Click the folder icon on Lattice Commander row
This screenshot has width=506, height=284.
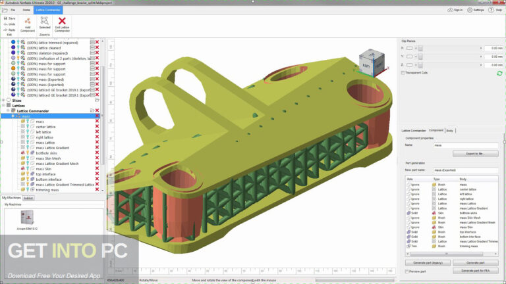pos(92,110)
